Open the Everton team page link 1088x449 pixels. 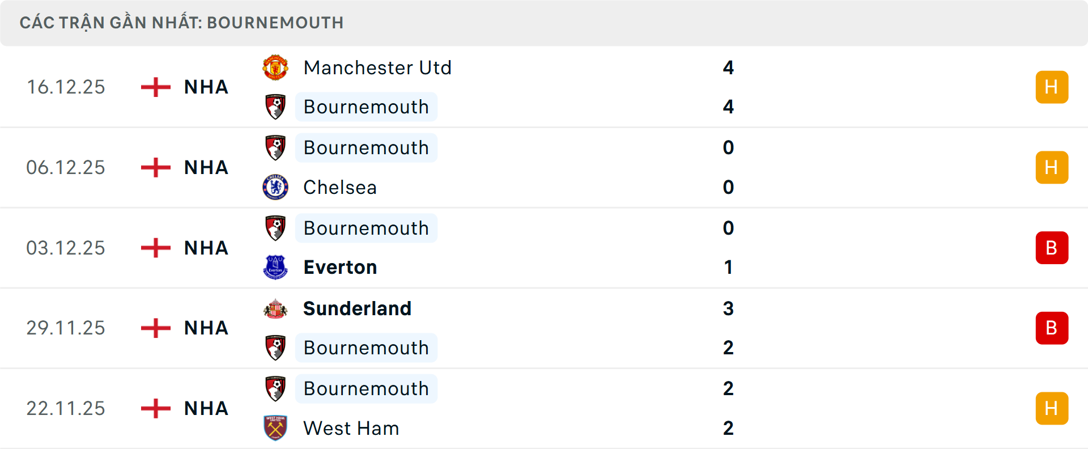340,267
